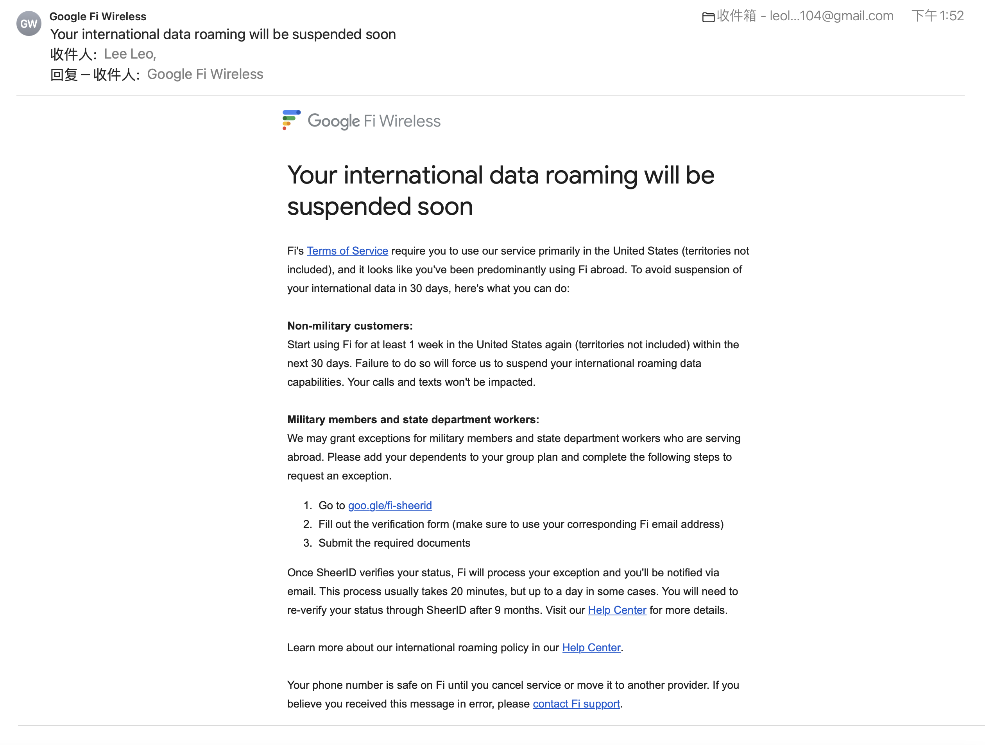Click the reply-to address Google Fi Wireless
Screen dimensions: 985x745
pyautogui.click(x=205, y=74)
